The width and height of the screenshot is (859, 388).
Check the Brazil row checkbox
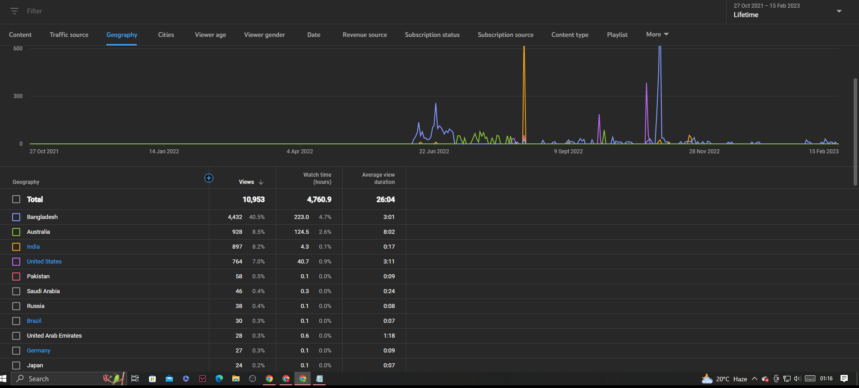pyautogui.click(x=16, y=321)
